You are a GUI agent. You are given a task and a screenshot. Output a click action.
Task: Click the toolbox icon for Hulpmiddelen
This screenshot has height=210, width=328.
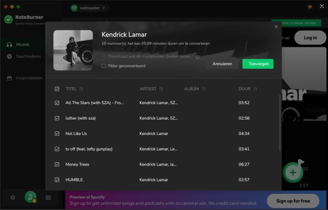tap(9, 78)
